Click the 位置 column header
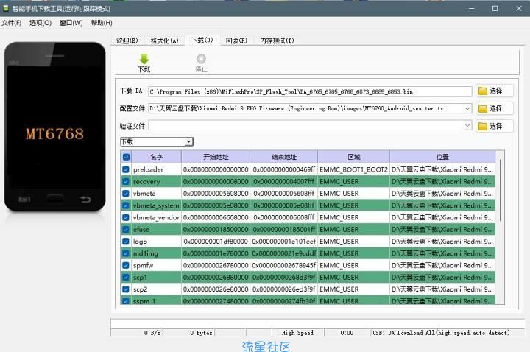Screen dimensions: 530x352 click(x=442, y=157)
